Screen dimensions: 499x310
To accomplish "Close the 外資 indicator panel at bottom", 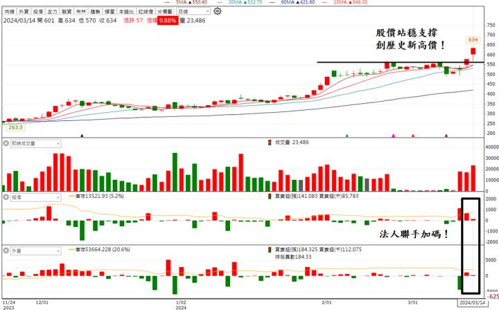I will (x=6, y=251).
